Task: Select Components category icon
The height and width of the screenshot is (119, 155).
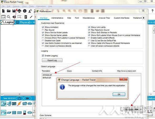Action: (x=14, y=104)
